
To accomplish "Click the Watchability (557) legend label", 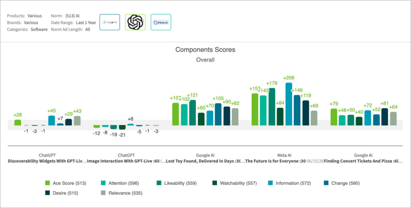I will pos(238,183).
